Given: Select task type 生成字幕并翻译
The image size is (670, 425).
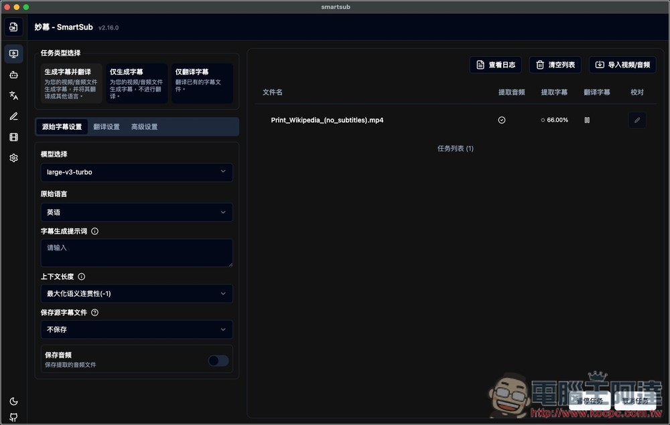Looking at the screenshot, I should click(x=72, y=84).
